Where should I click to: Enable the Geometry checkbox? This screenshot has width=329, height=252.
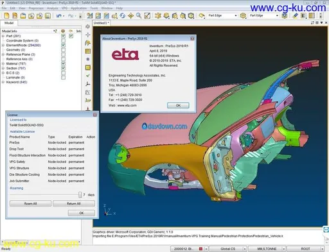point(63,50)
